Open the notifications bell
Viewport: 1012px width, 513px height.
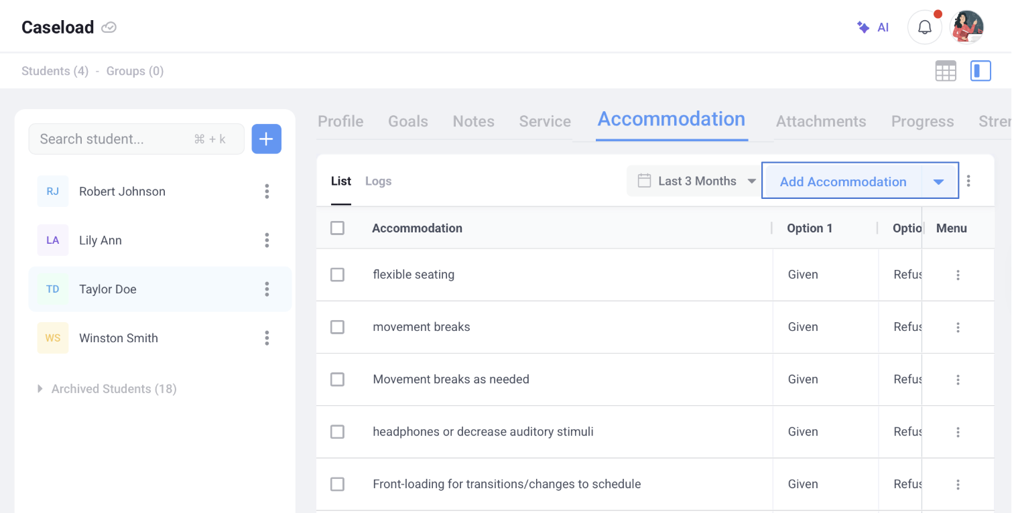pos(924,27)
